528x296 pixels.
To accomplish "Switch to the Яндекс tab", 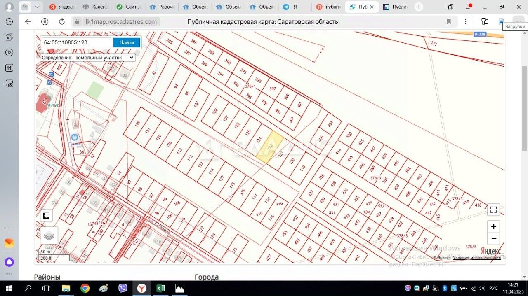I will tap(62, 7).
